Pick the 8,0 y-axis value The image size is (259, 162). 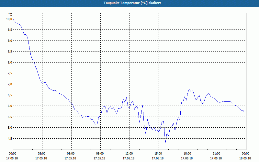10,62
